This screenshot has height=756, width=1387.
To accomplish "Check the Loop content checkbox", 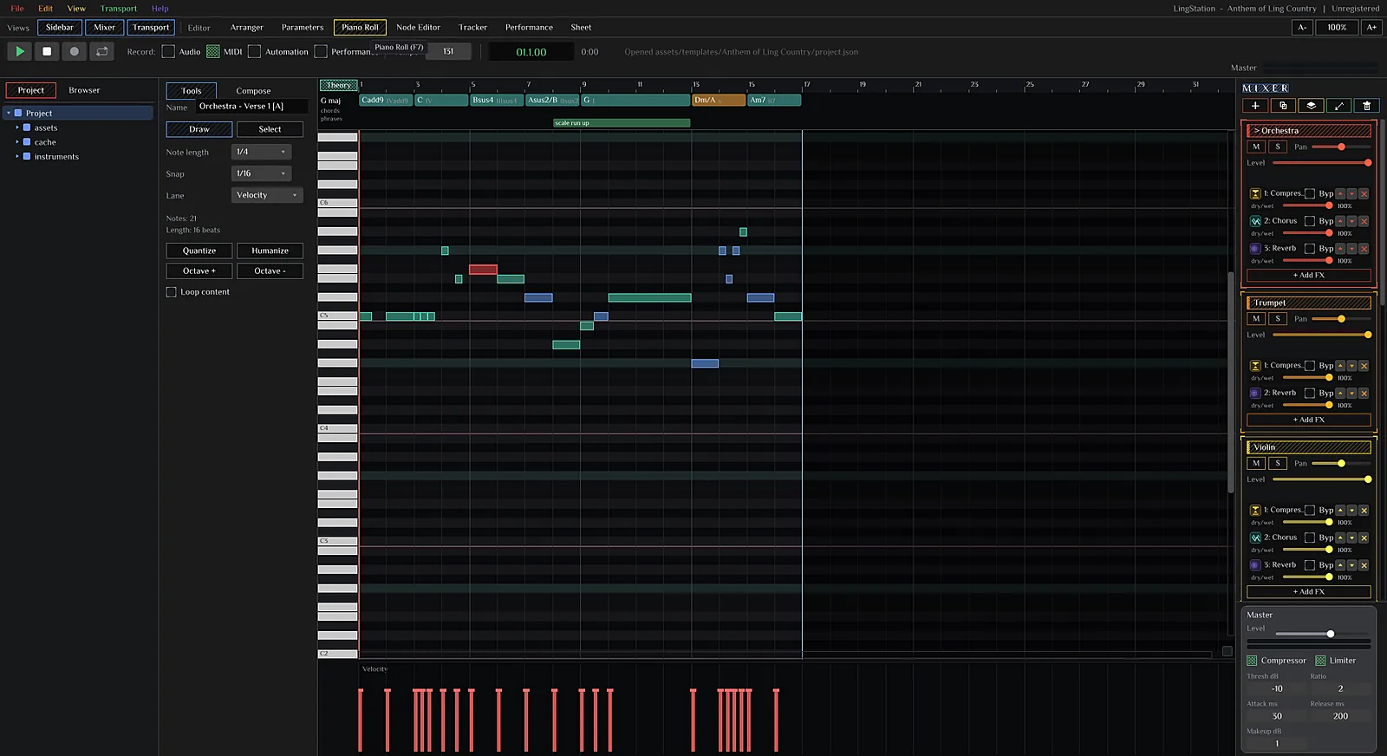I will coord(171,292).
